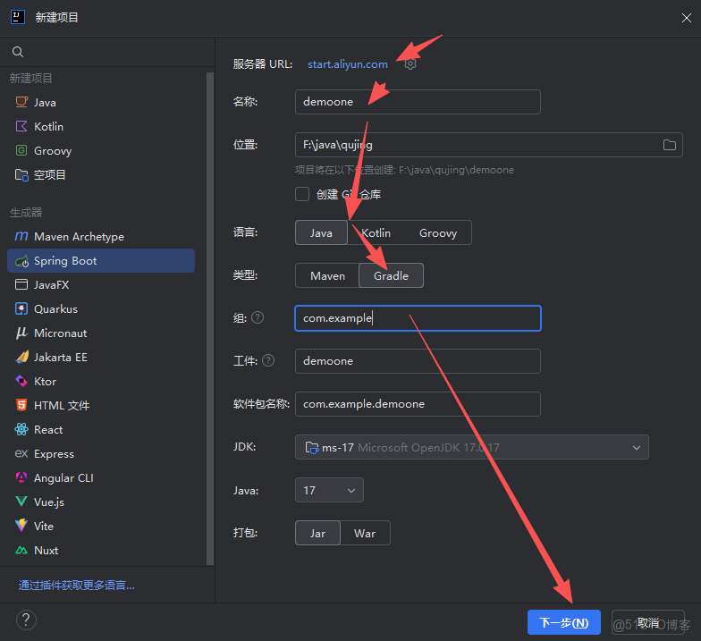Browse location with folder icon
Screen dimensions: 701x641
(669, 145)
